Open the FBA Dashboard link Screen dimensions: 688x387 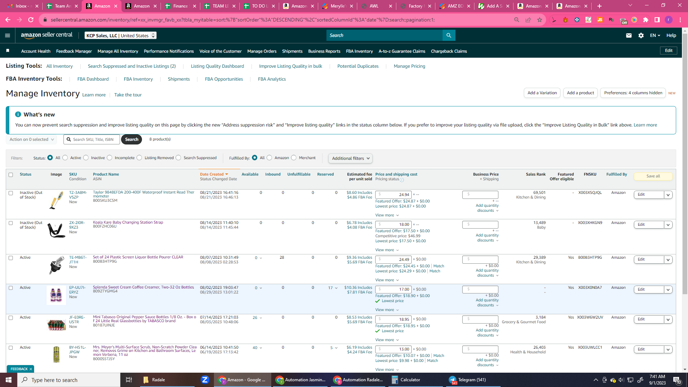[93, 79]
